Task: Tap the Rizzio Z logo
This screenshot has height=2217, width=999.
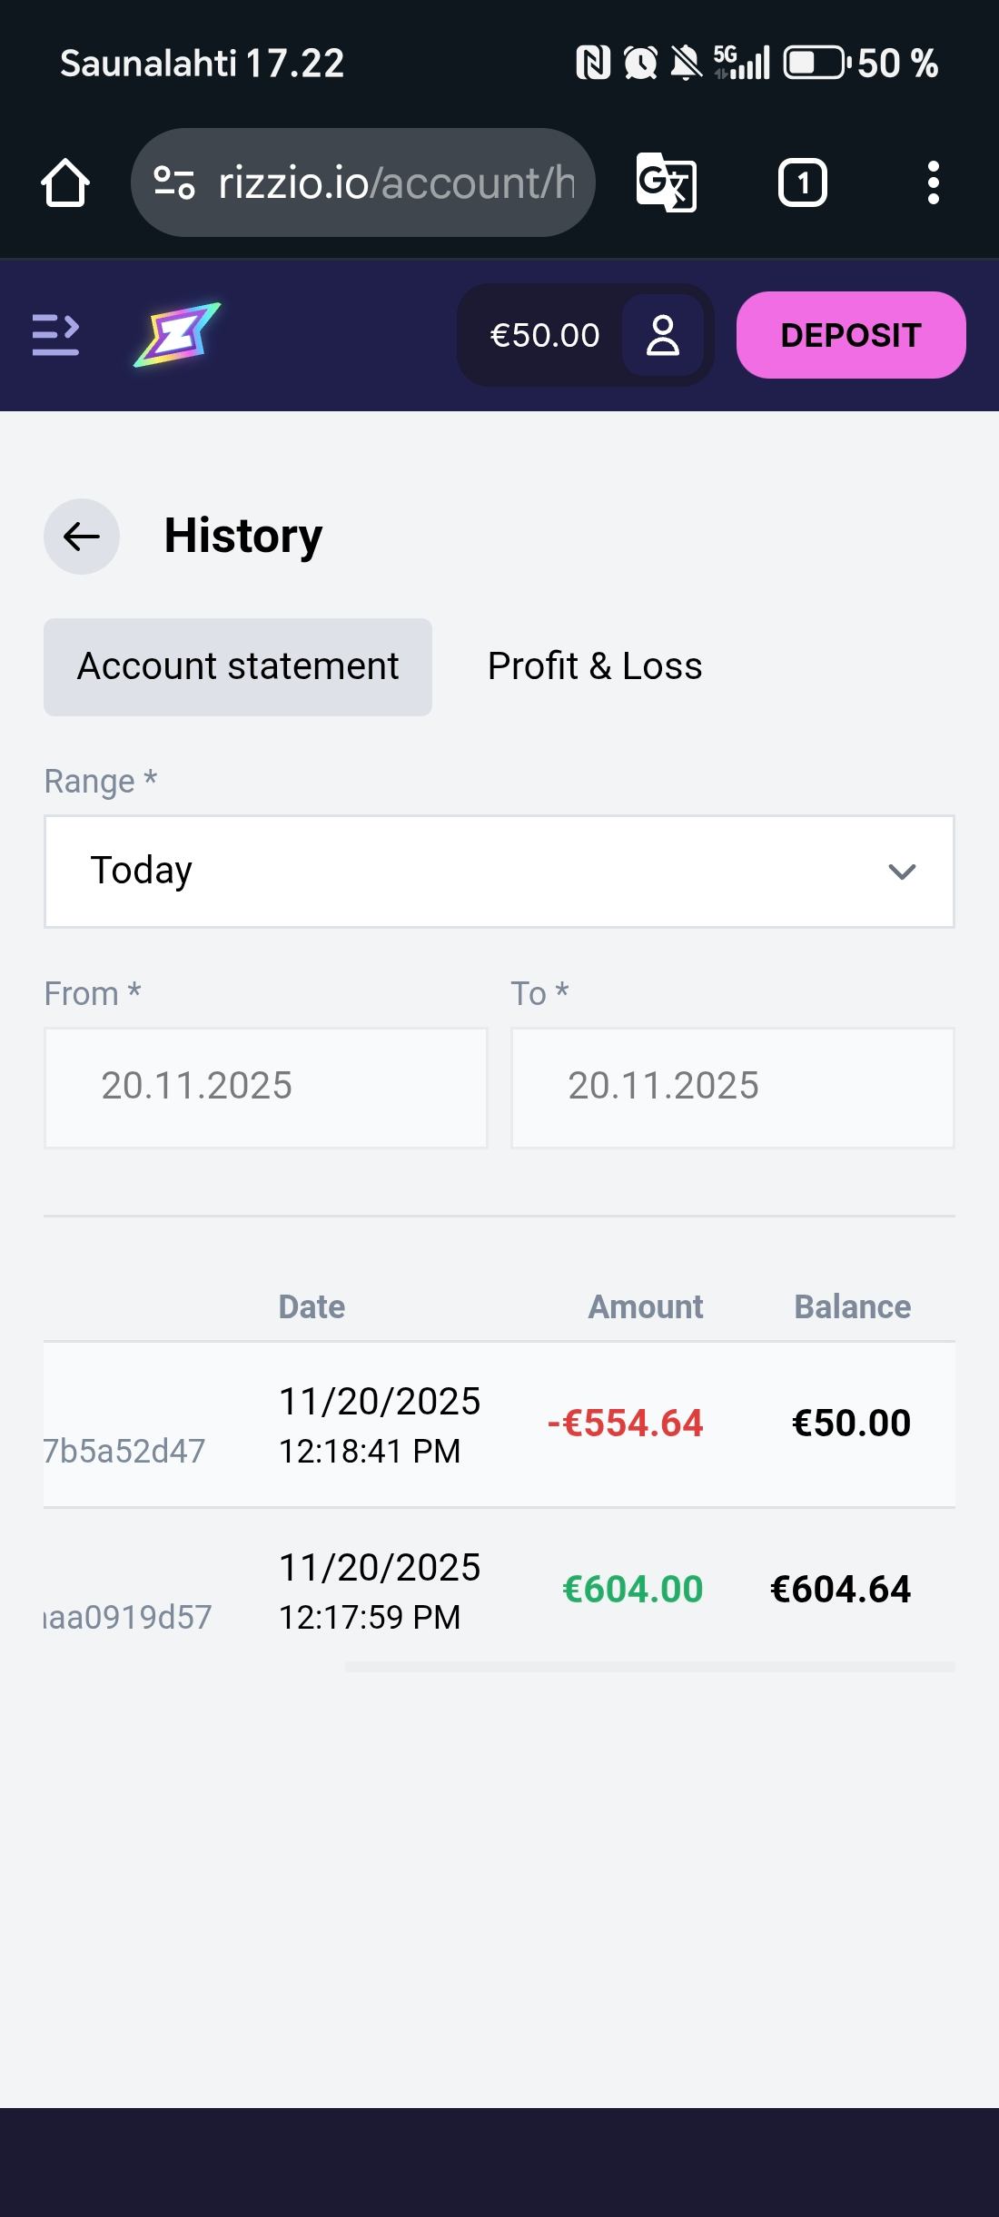Action: (177, 335)
